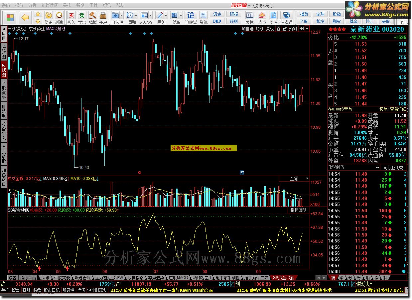Click the 研报 research report button
The width and height of the screenshot is (412, 300).
tap(234, 14)
